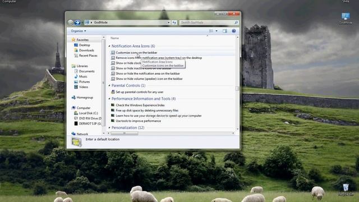The width and height of the screenshot is (359, 202).
Task: Select Use tools to improve performance
Action: 139,121
